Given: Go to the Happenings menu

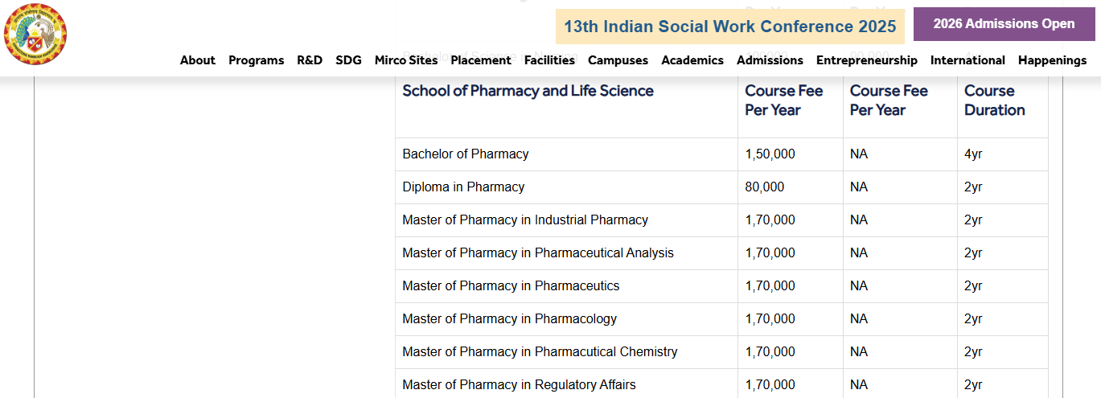Looking at the screenshot, I should pyautogui.click(x=1052, y=60).
